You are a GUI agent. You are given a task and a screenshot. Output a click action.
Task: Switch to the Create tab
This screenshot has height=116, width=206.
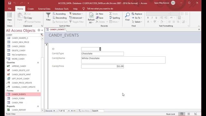(31, 9)
